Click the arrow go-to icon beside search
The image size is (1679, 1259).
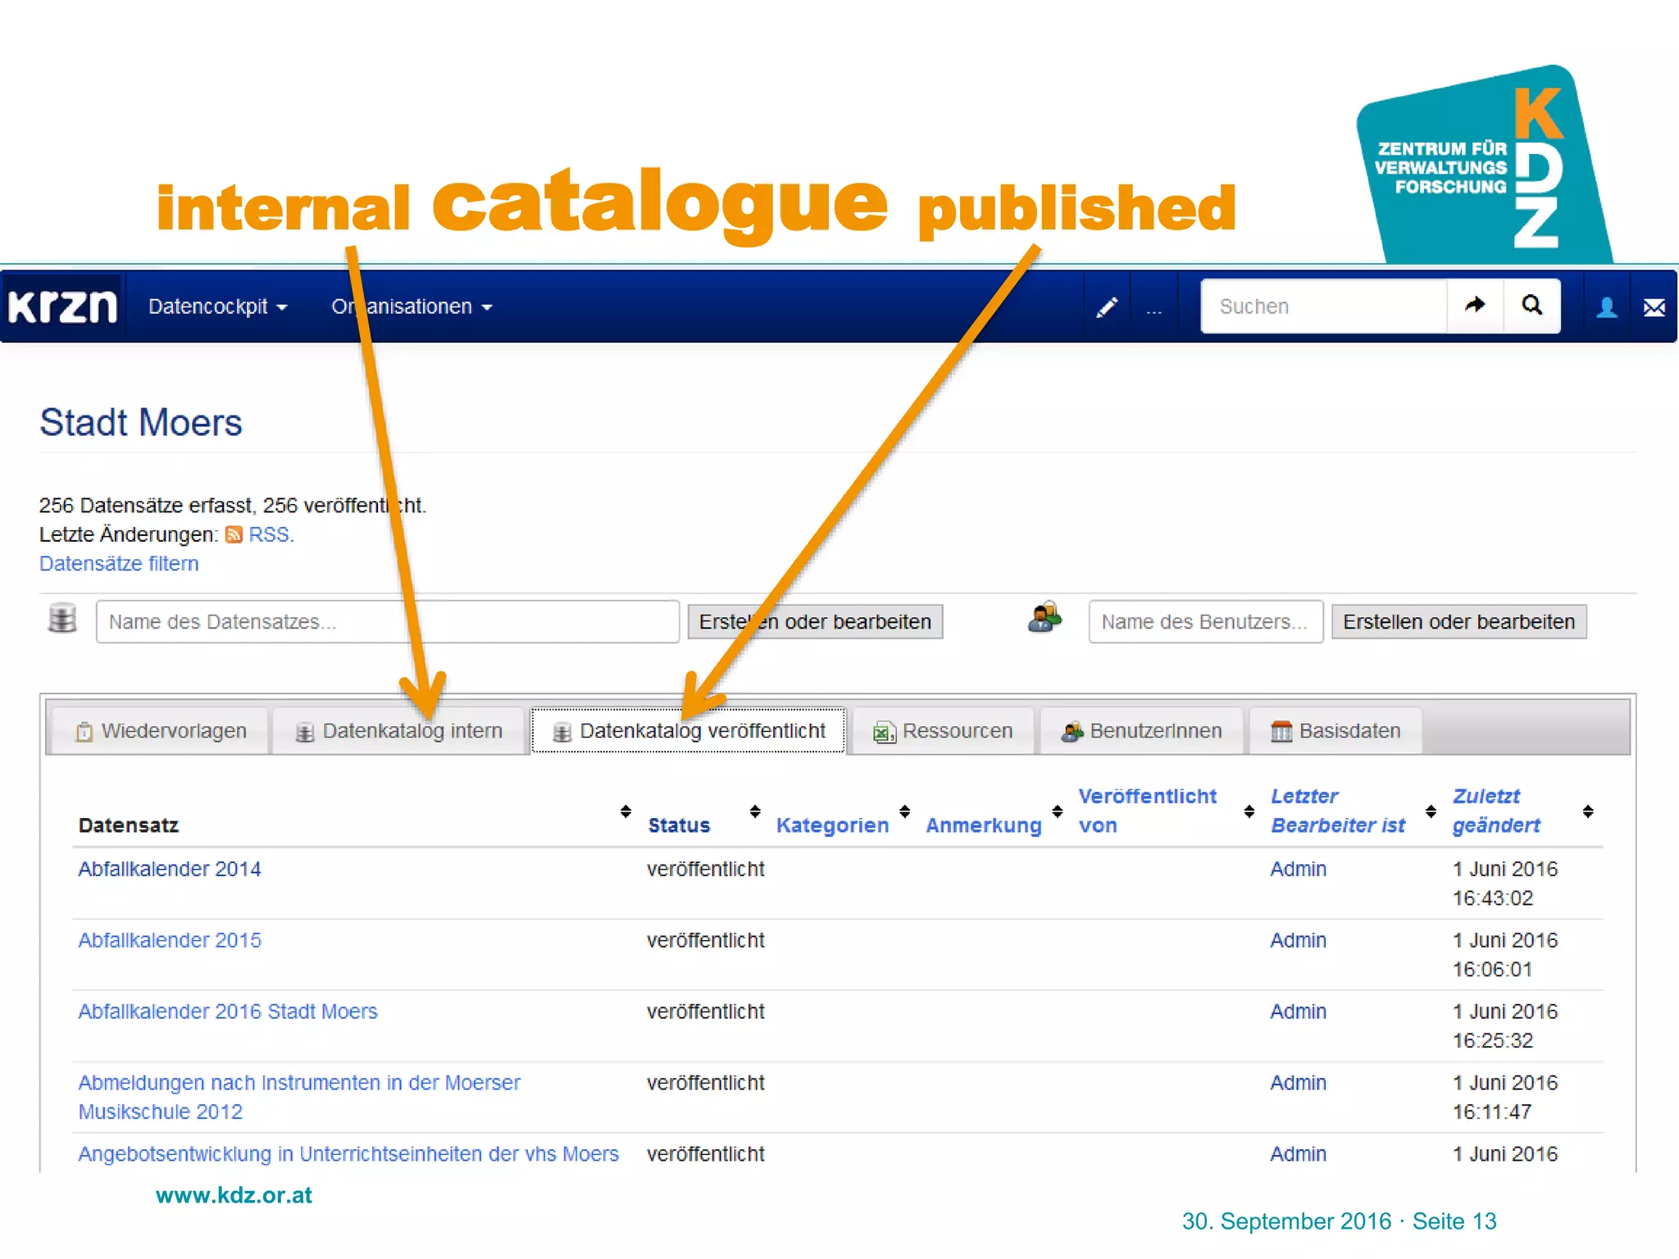coord(1475,306)
